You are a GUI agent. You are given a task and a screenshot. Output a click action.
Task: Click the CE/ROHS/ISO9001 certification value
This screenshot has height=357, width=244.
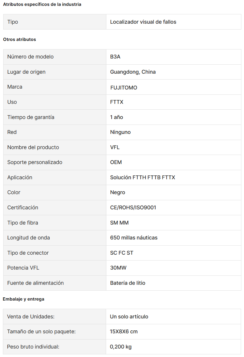click(x=133, y=208)
